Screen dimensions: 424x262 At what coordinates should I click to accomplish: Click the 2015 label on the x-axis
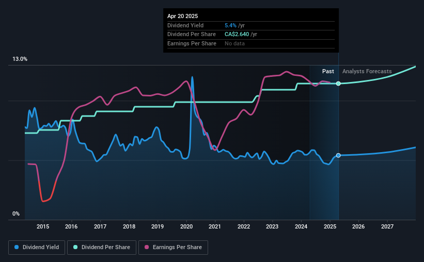[x=43, y=226]
